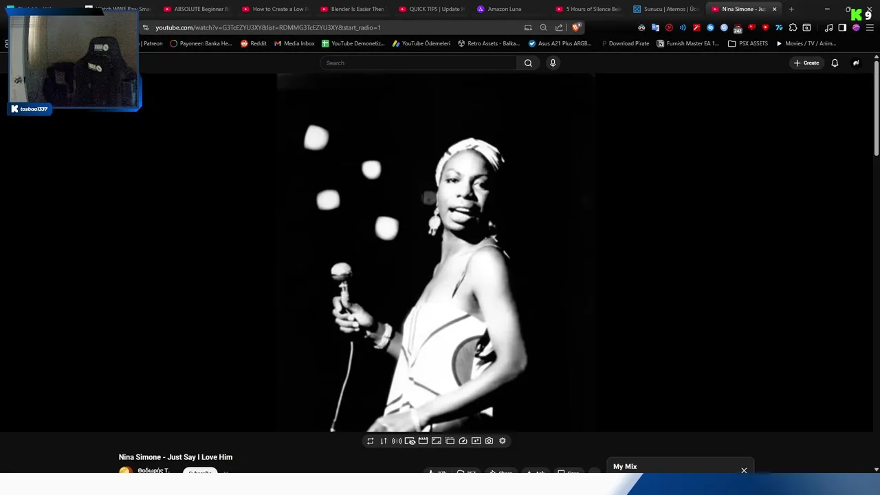Open the browser extensions puzzle icon
This screenshot has height=495, width=880.
coord(793,27)
